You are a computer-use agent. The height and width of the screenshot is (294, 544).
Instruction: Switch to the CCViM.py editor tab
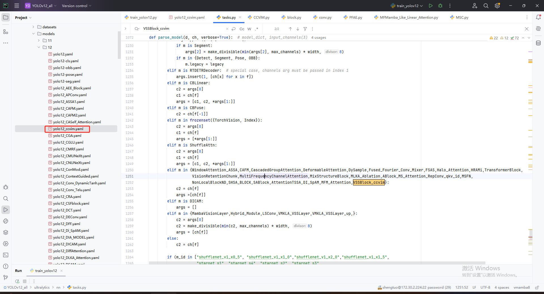[x=261, y=17]
